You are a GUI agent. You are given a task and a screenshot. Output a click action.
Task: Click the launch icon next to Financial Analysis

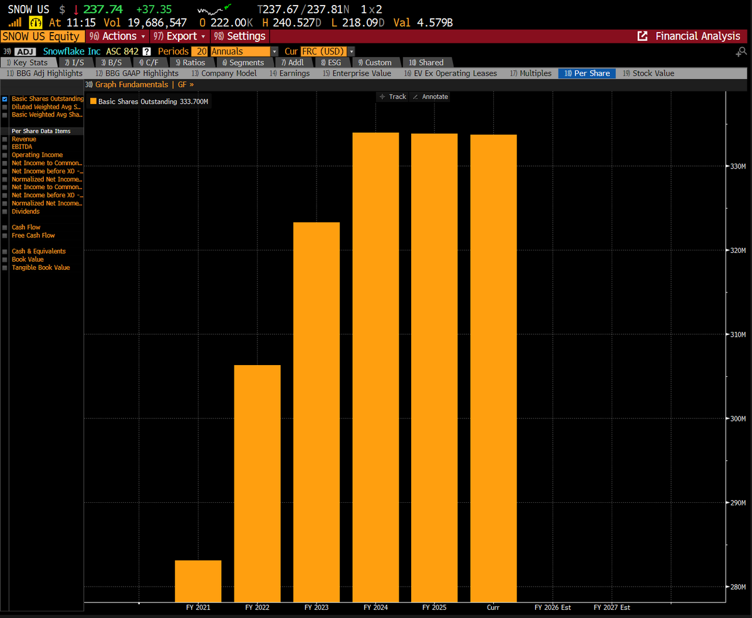click(642, 36)
